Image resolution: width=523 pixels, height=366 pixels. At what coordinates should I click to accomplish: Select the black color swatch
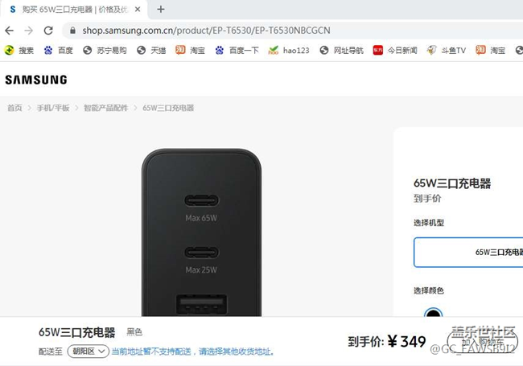pyautogui.click(x=433, y=313)
